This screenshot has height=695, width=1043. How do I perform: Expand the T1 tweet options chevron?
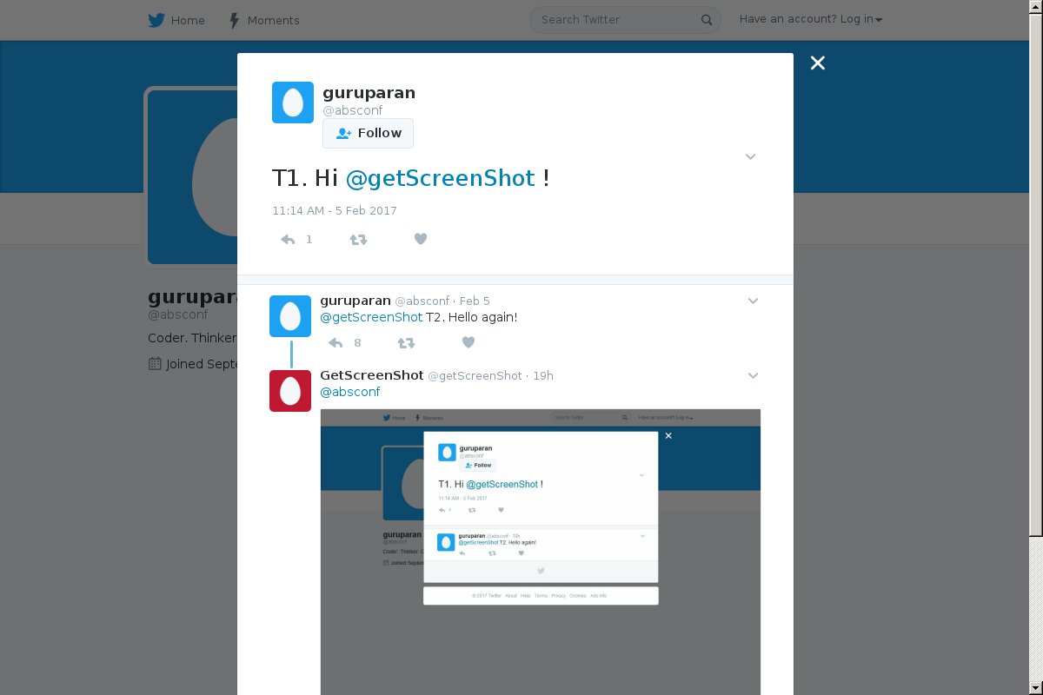pos(751,156)
